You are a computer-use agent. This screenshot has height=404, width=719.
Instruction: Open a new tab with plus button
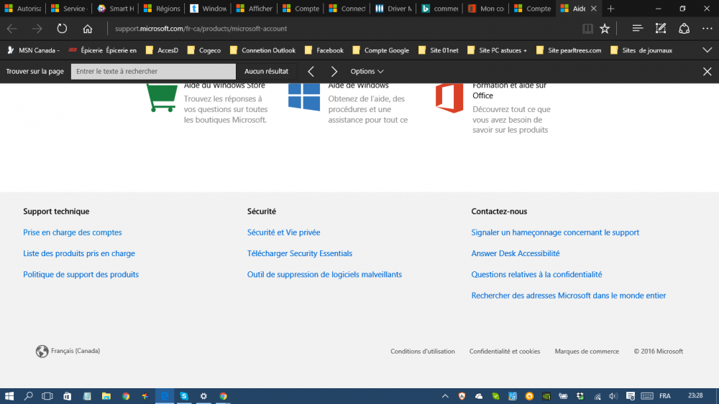(x=610, y=9)
